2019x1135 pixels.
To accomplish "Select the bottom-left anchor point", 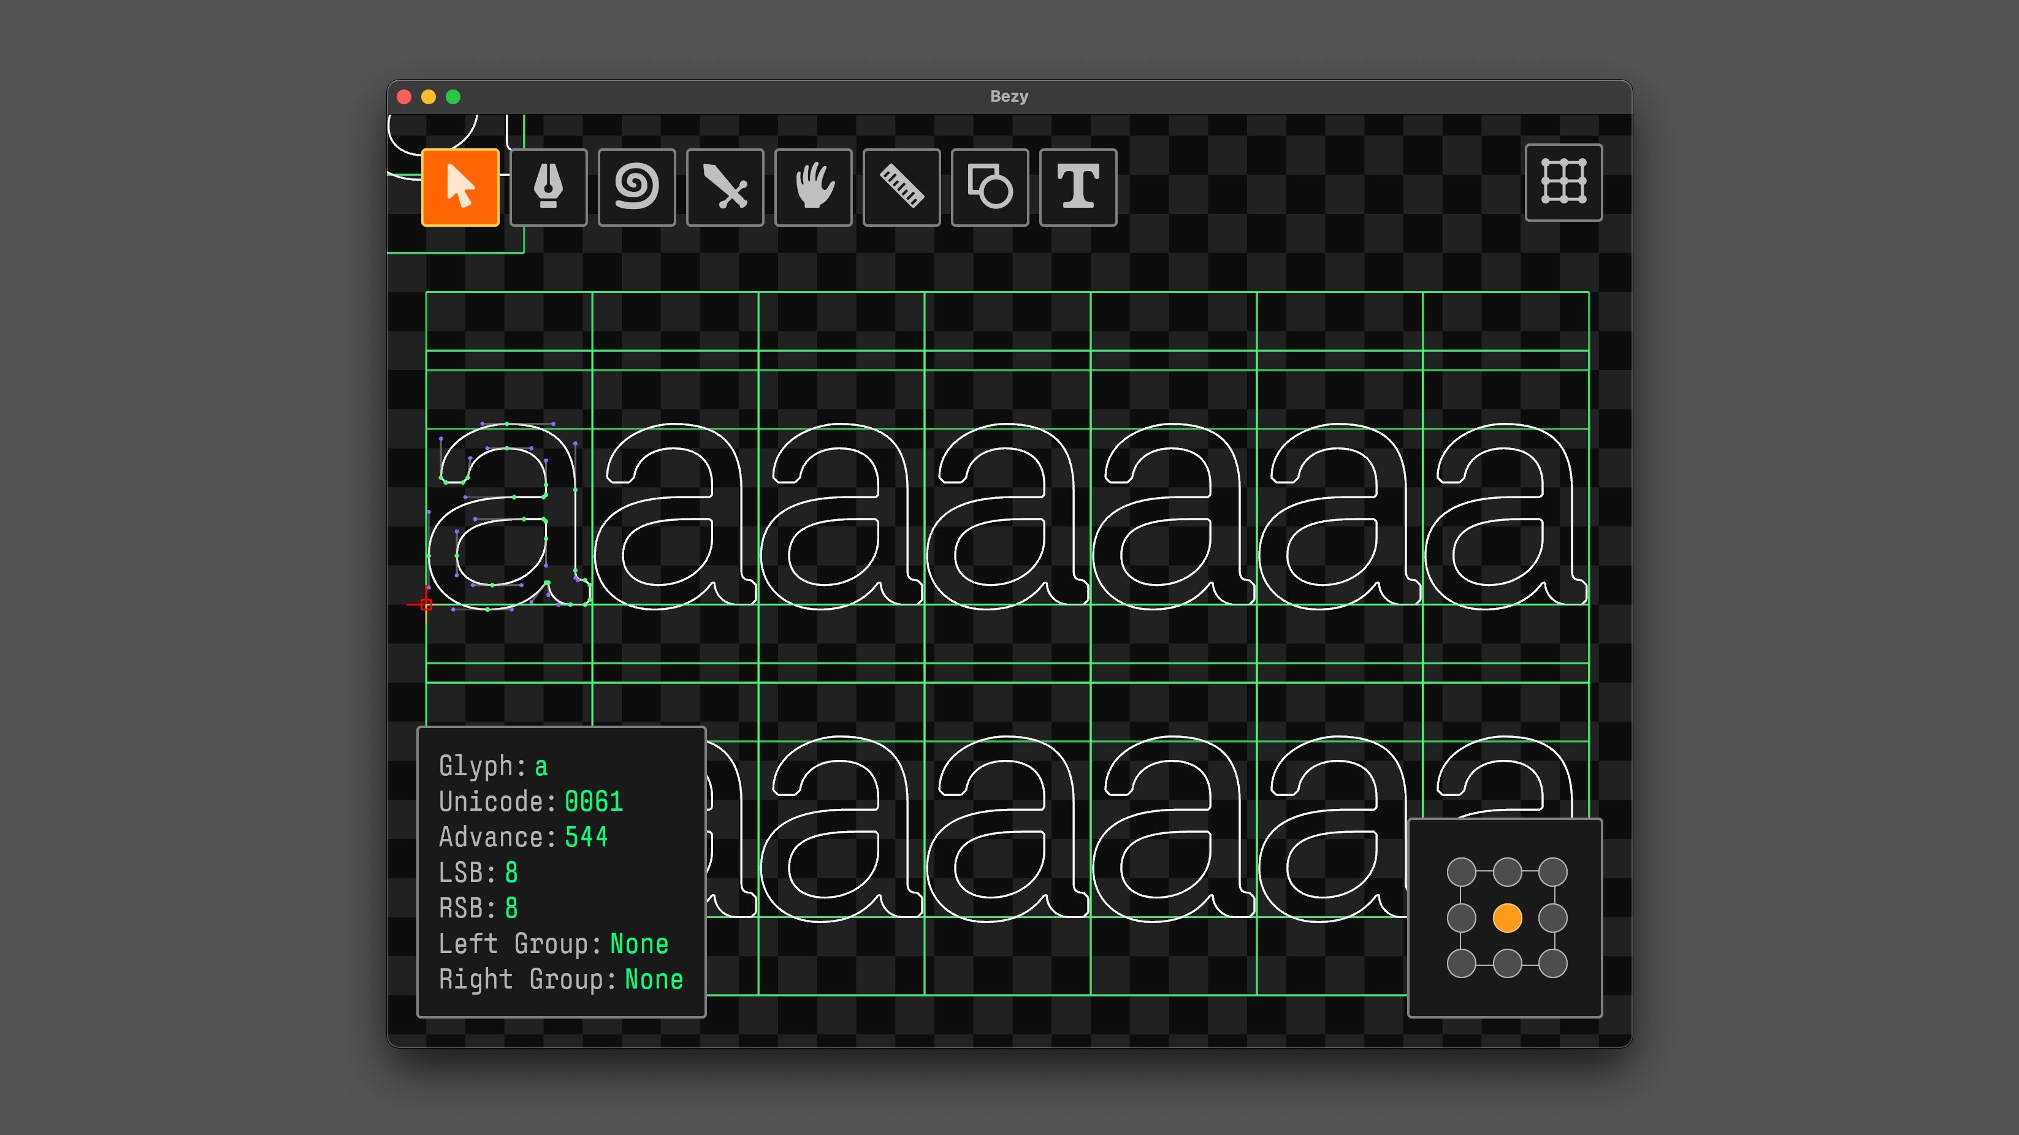I will 1461,963.
